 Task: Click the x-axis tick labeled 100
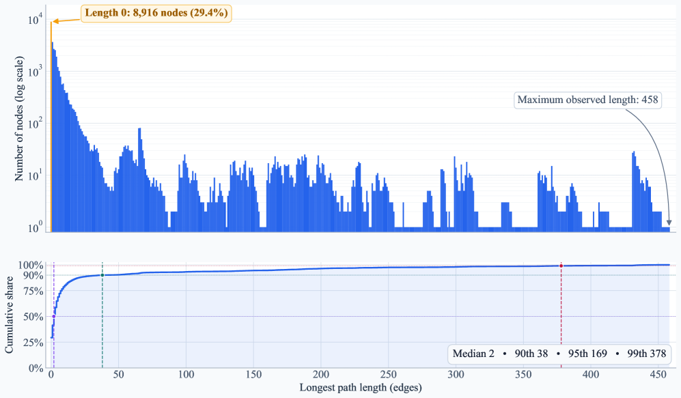186,375
